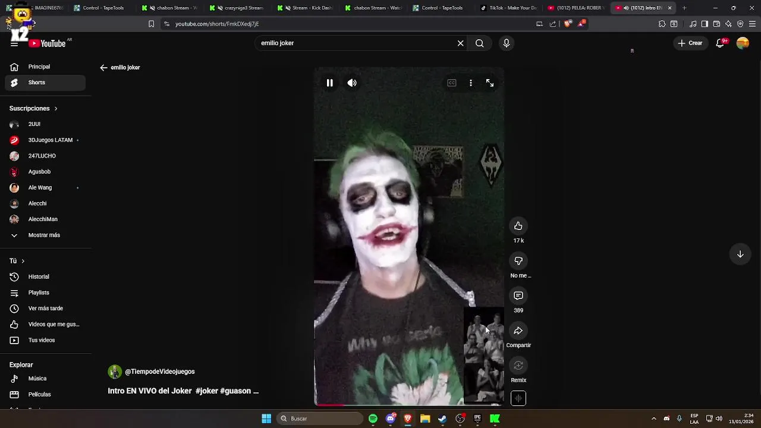The image size is (761, 428).
Task: Remix this Short
Action: tap(518, 366)
